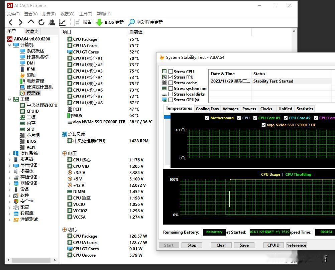
Task: Select the DMI tree item
Action: pos(27,63)
